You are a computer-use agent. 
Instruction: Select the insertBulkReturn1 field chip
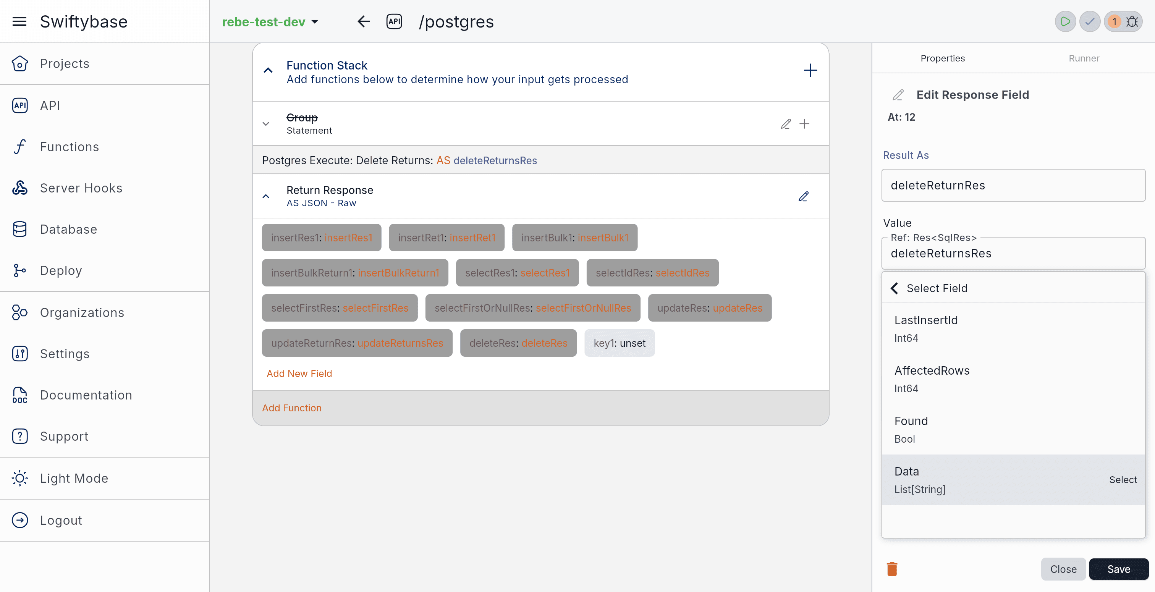(355, 273)
